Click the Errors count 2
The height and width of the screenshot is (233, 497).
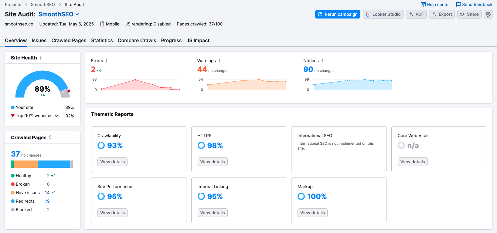tap(94, 69)
